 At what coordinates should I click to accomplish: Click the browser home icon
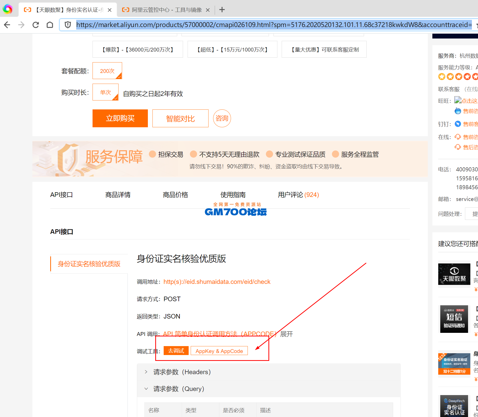50,25
